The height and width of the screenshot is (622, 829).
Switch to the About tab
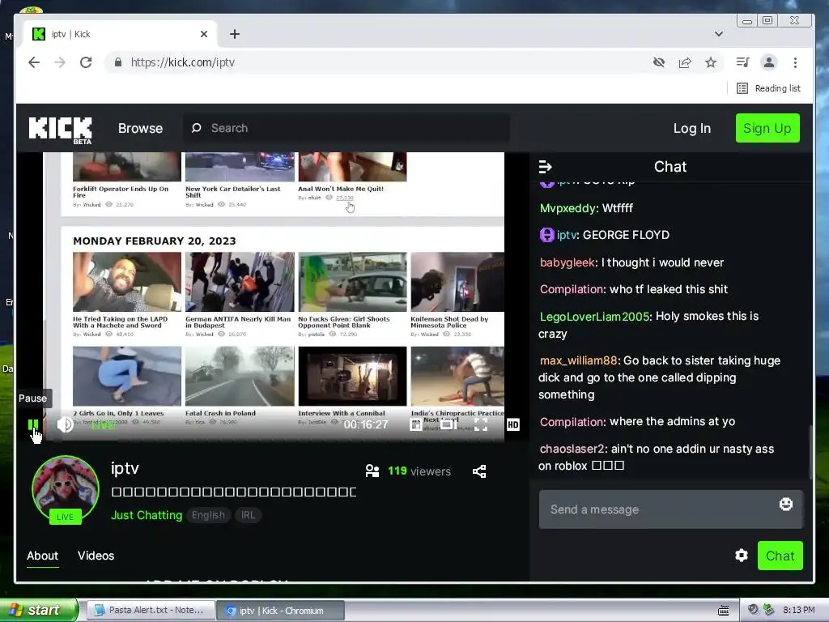click(42, 556)
